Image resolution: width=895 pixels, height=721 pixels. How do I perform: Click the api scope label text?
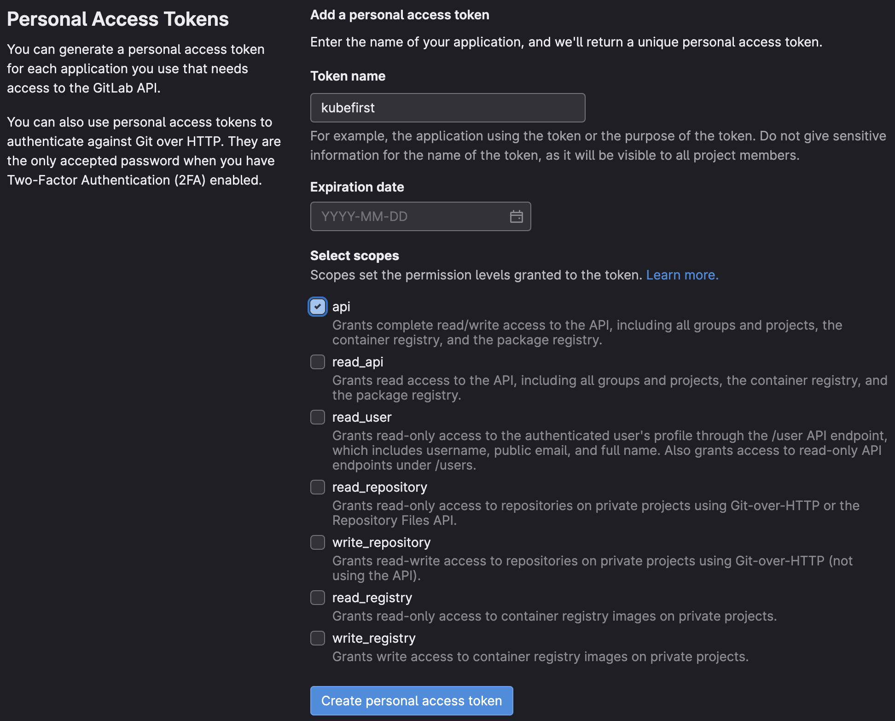point(341,307)
